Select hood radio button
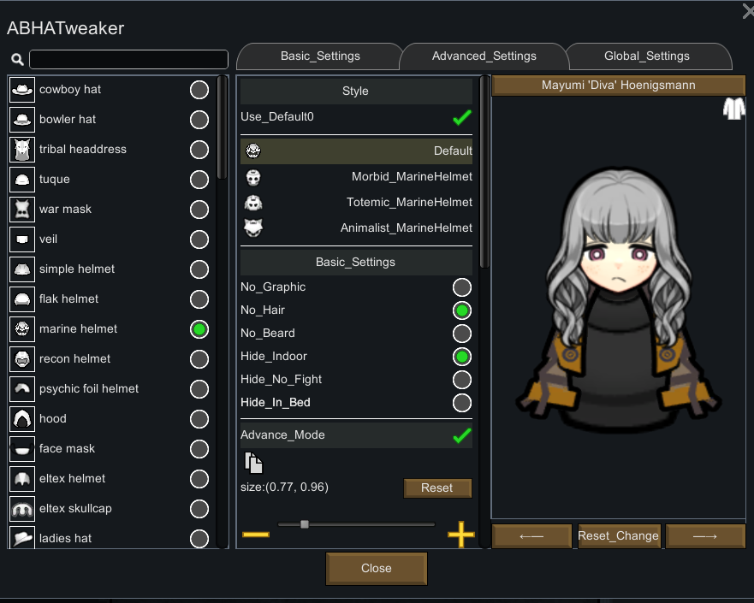This screenshot has height=603, width=754. pyautogui.click(x=199, y=419)
